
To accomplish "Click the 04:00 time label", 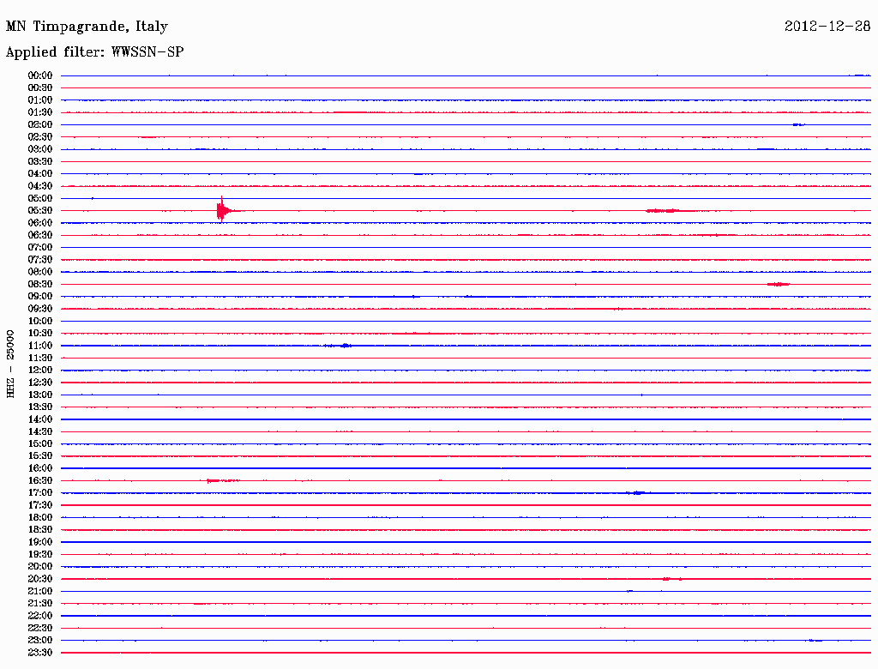I will 40,174.
